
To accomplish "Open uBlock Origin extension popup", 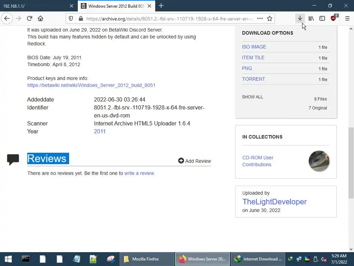I will (334, 19).
